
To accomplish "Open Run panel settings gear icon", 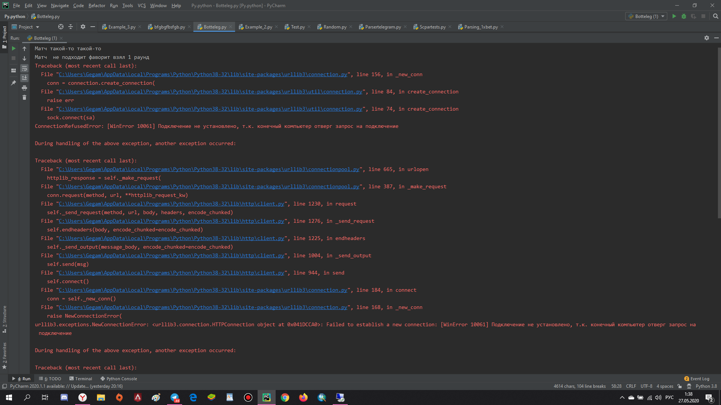I will (x=707, y=38).
